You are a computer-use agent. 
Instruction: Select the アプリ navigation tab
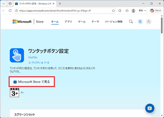(x=68, y=22)
